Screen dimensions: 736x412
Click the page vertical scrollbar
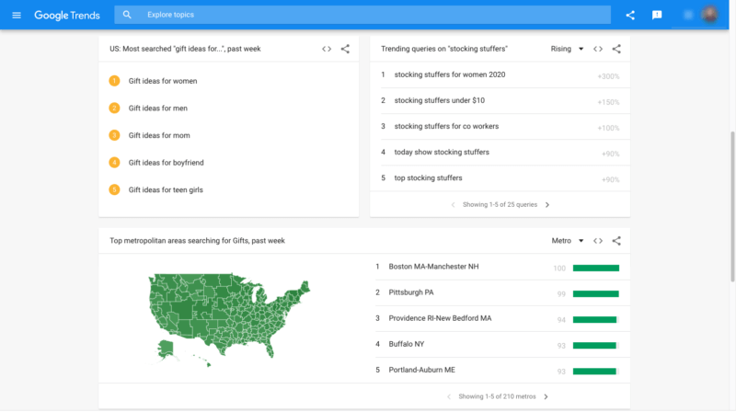click(732, 207)
